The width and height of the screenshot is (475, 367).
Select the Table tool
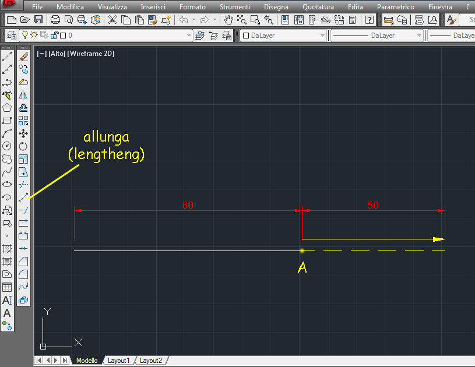click(x=7, y=287)
